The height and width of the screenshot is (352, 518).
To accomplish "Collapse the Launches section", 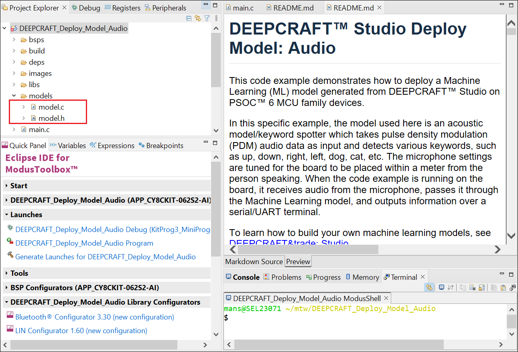I will 107,215.
